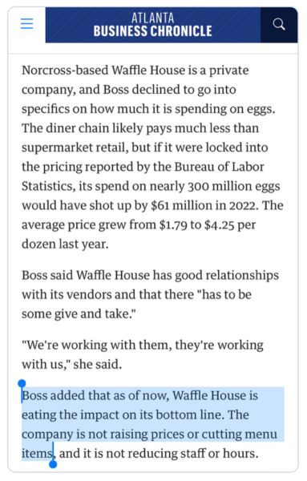
Task: Click the quote "some give and take."
Action: click(79, 313)
